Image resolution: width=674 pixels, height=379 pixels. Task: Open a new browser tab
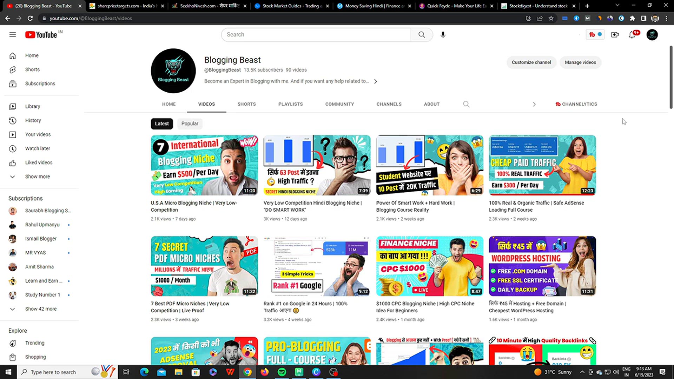click(587, 6)
